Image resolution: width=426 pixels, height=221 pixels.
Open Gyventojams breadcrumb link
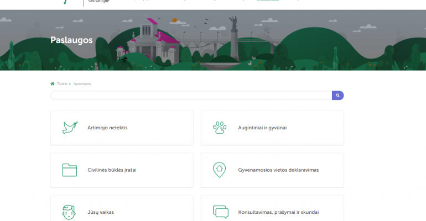82,84
